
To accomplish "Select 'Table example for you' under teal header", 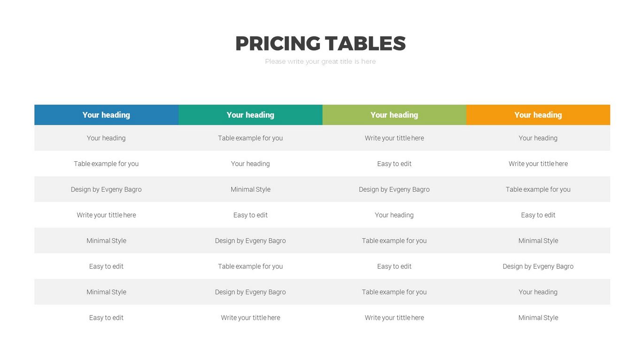I will (x=250, y=138).
